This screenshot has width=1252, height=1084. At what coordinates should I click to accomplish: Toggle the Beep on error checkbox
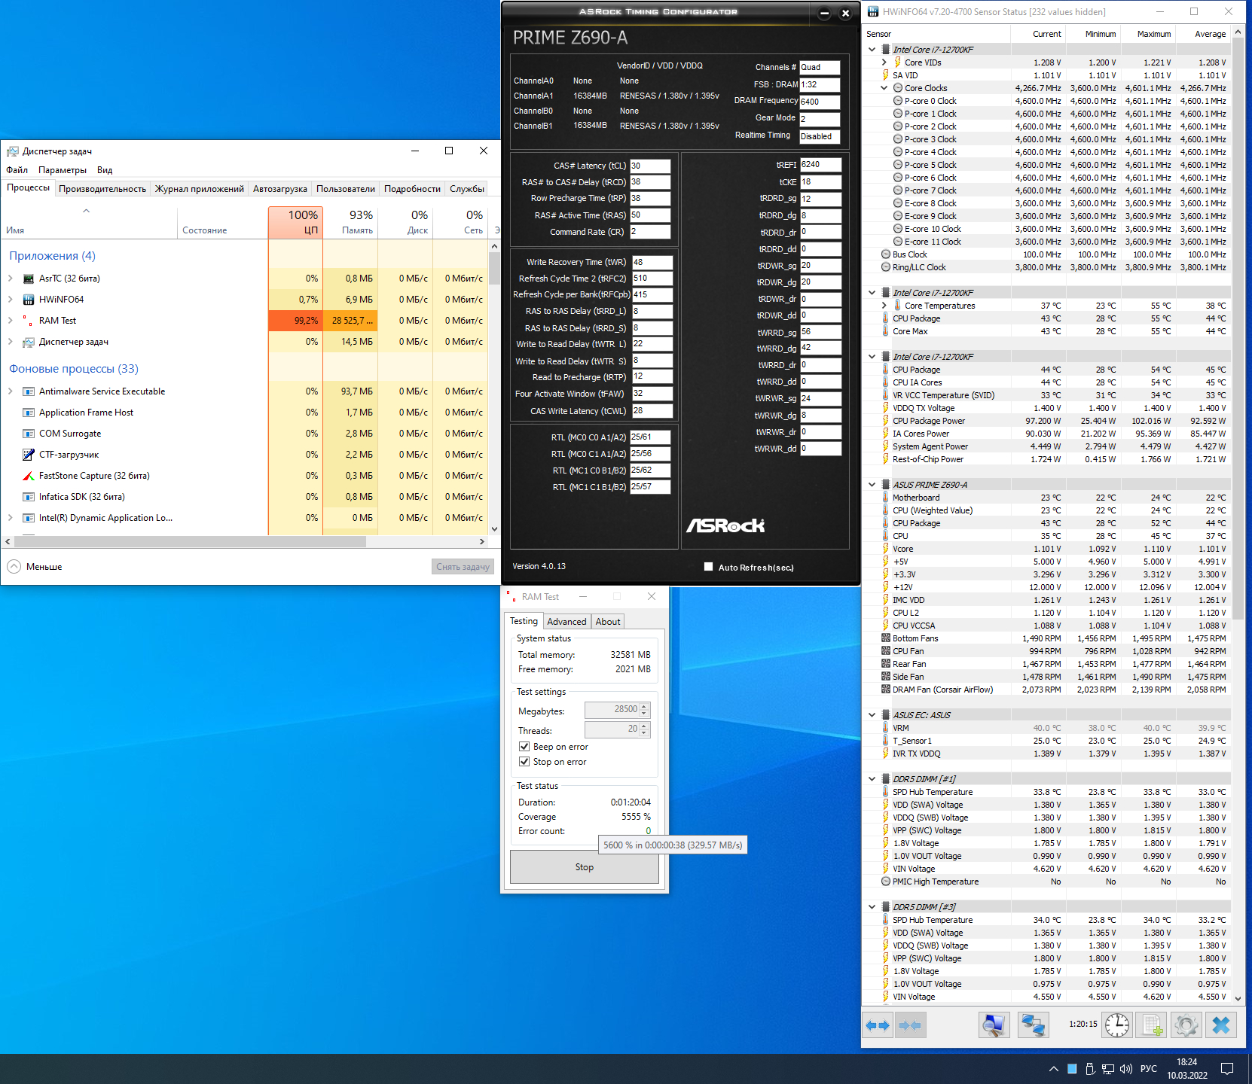(x=524, y=747)
